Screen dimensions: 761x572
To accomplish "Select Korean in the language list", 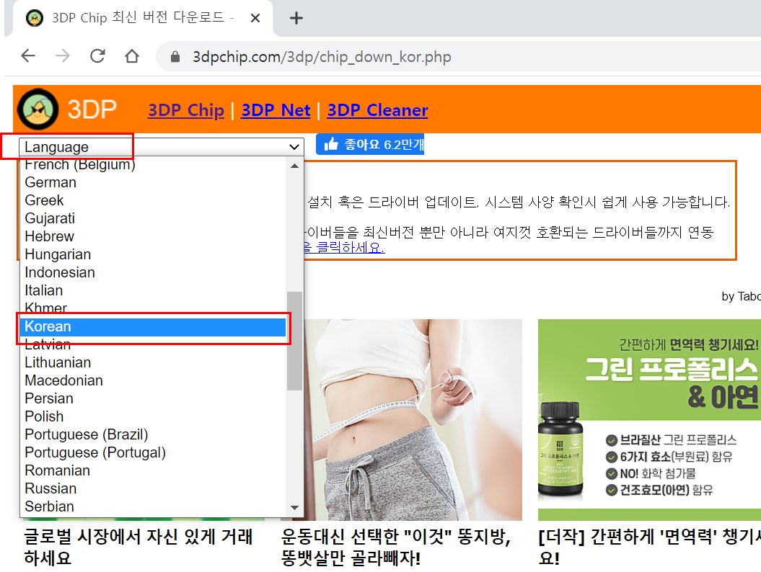I will click(154, 326).
